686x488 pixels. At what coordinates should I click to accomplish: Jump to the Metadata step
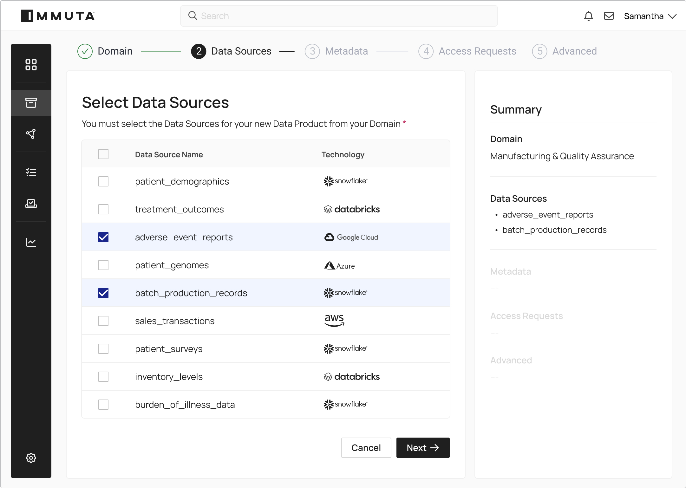(x=336, y=51)
